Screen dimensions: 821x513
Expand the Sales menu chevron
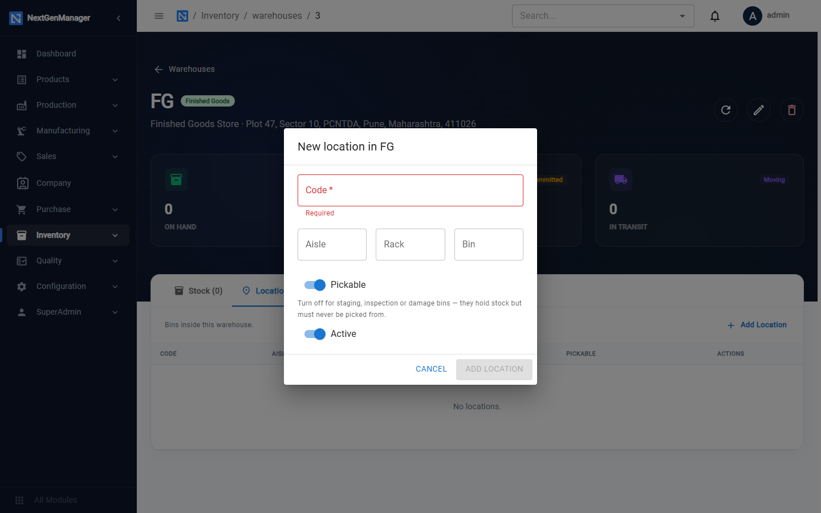pyautogui.click(x=115, y=157)
